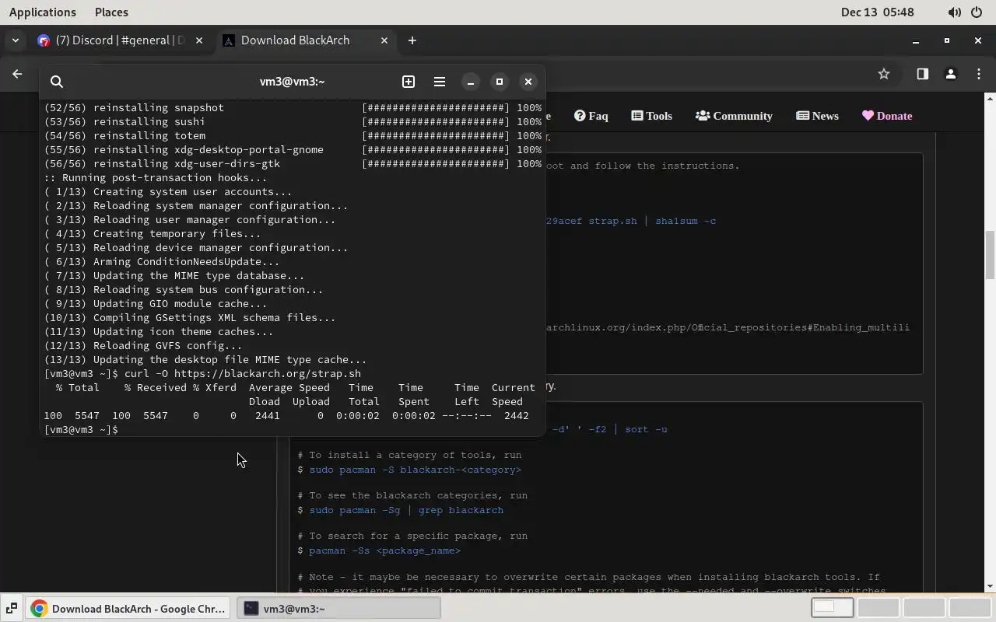Click '# To see the blackarch categories, run' comment
Screen dimensions: 996x622
tap(412, 495)
